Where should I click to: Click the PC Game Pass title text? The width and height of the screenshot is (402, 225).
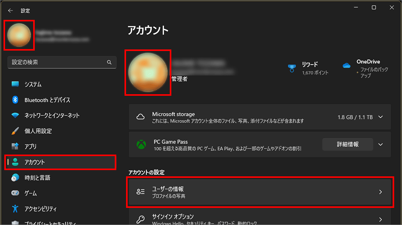171,142
